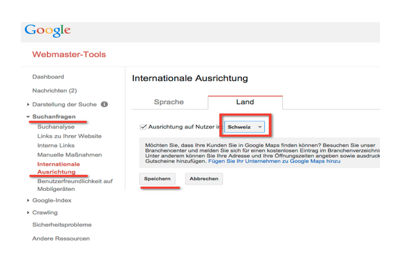Viewport: 417px width, 278px height.
Task: Select Internationale Ausrichtung in sidebar
Action: (x=59, y=168)
